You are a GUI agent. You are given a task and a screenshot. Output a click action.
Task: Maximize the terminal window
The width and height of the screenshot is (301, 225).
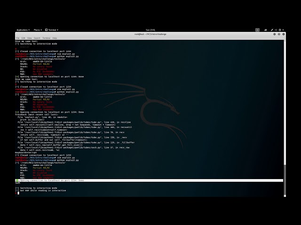(279, 34)
